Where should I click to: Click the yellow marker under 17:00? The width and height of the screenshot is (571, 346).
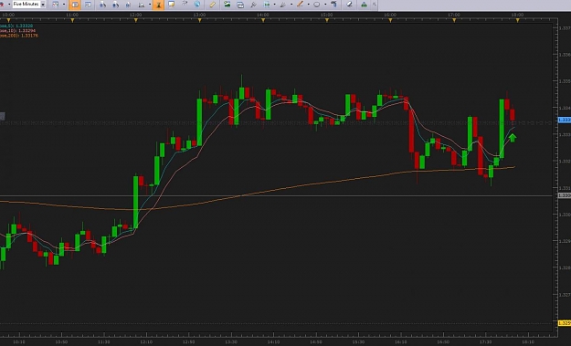point(454,21)
